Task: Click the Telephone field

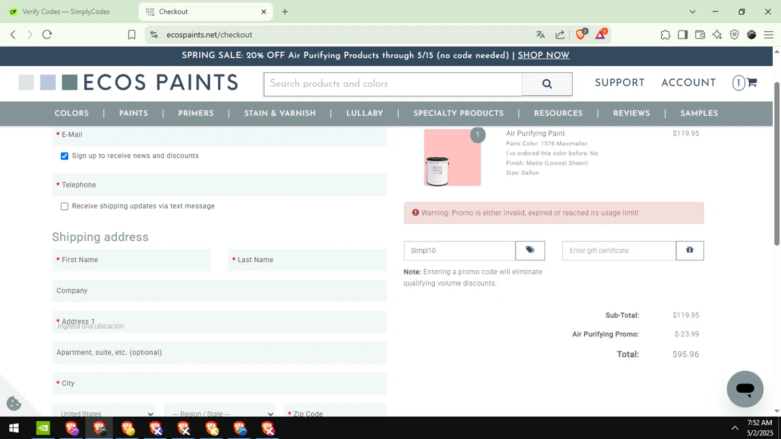Action: (219, 185)
